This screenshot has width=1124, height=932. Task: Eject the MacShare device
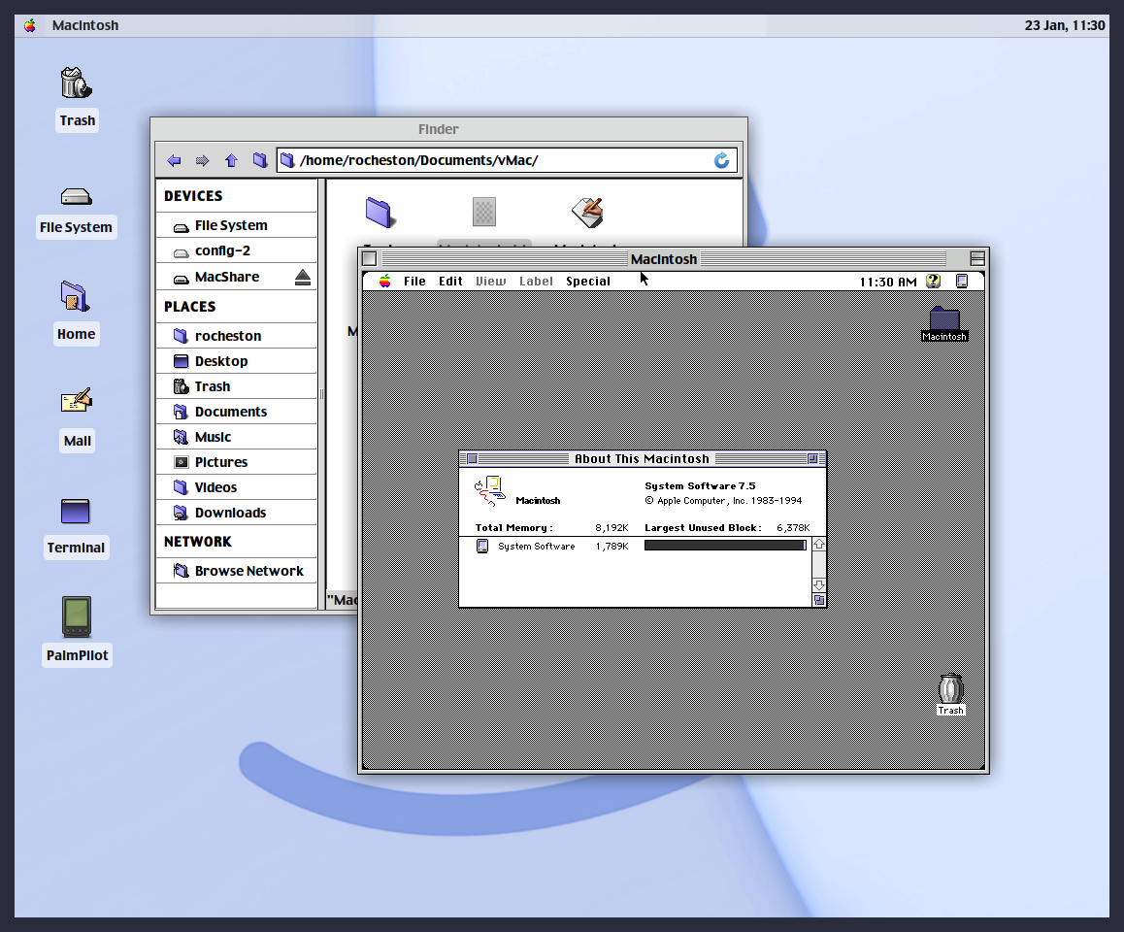303,278
